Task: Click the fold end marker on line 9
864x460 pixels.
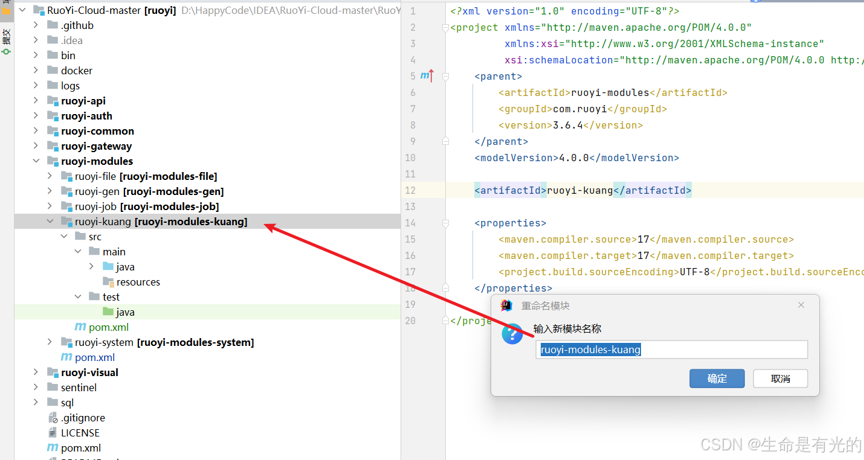Action: click(x=445, y=141)
